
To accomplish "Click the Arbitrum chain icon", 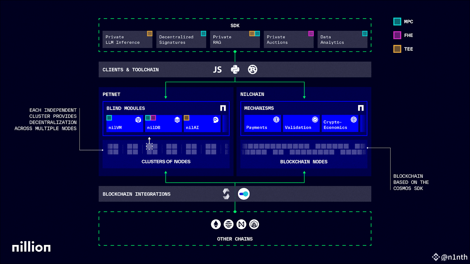I will coord(254,224).
